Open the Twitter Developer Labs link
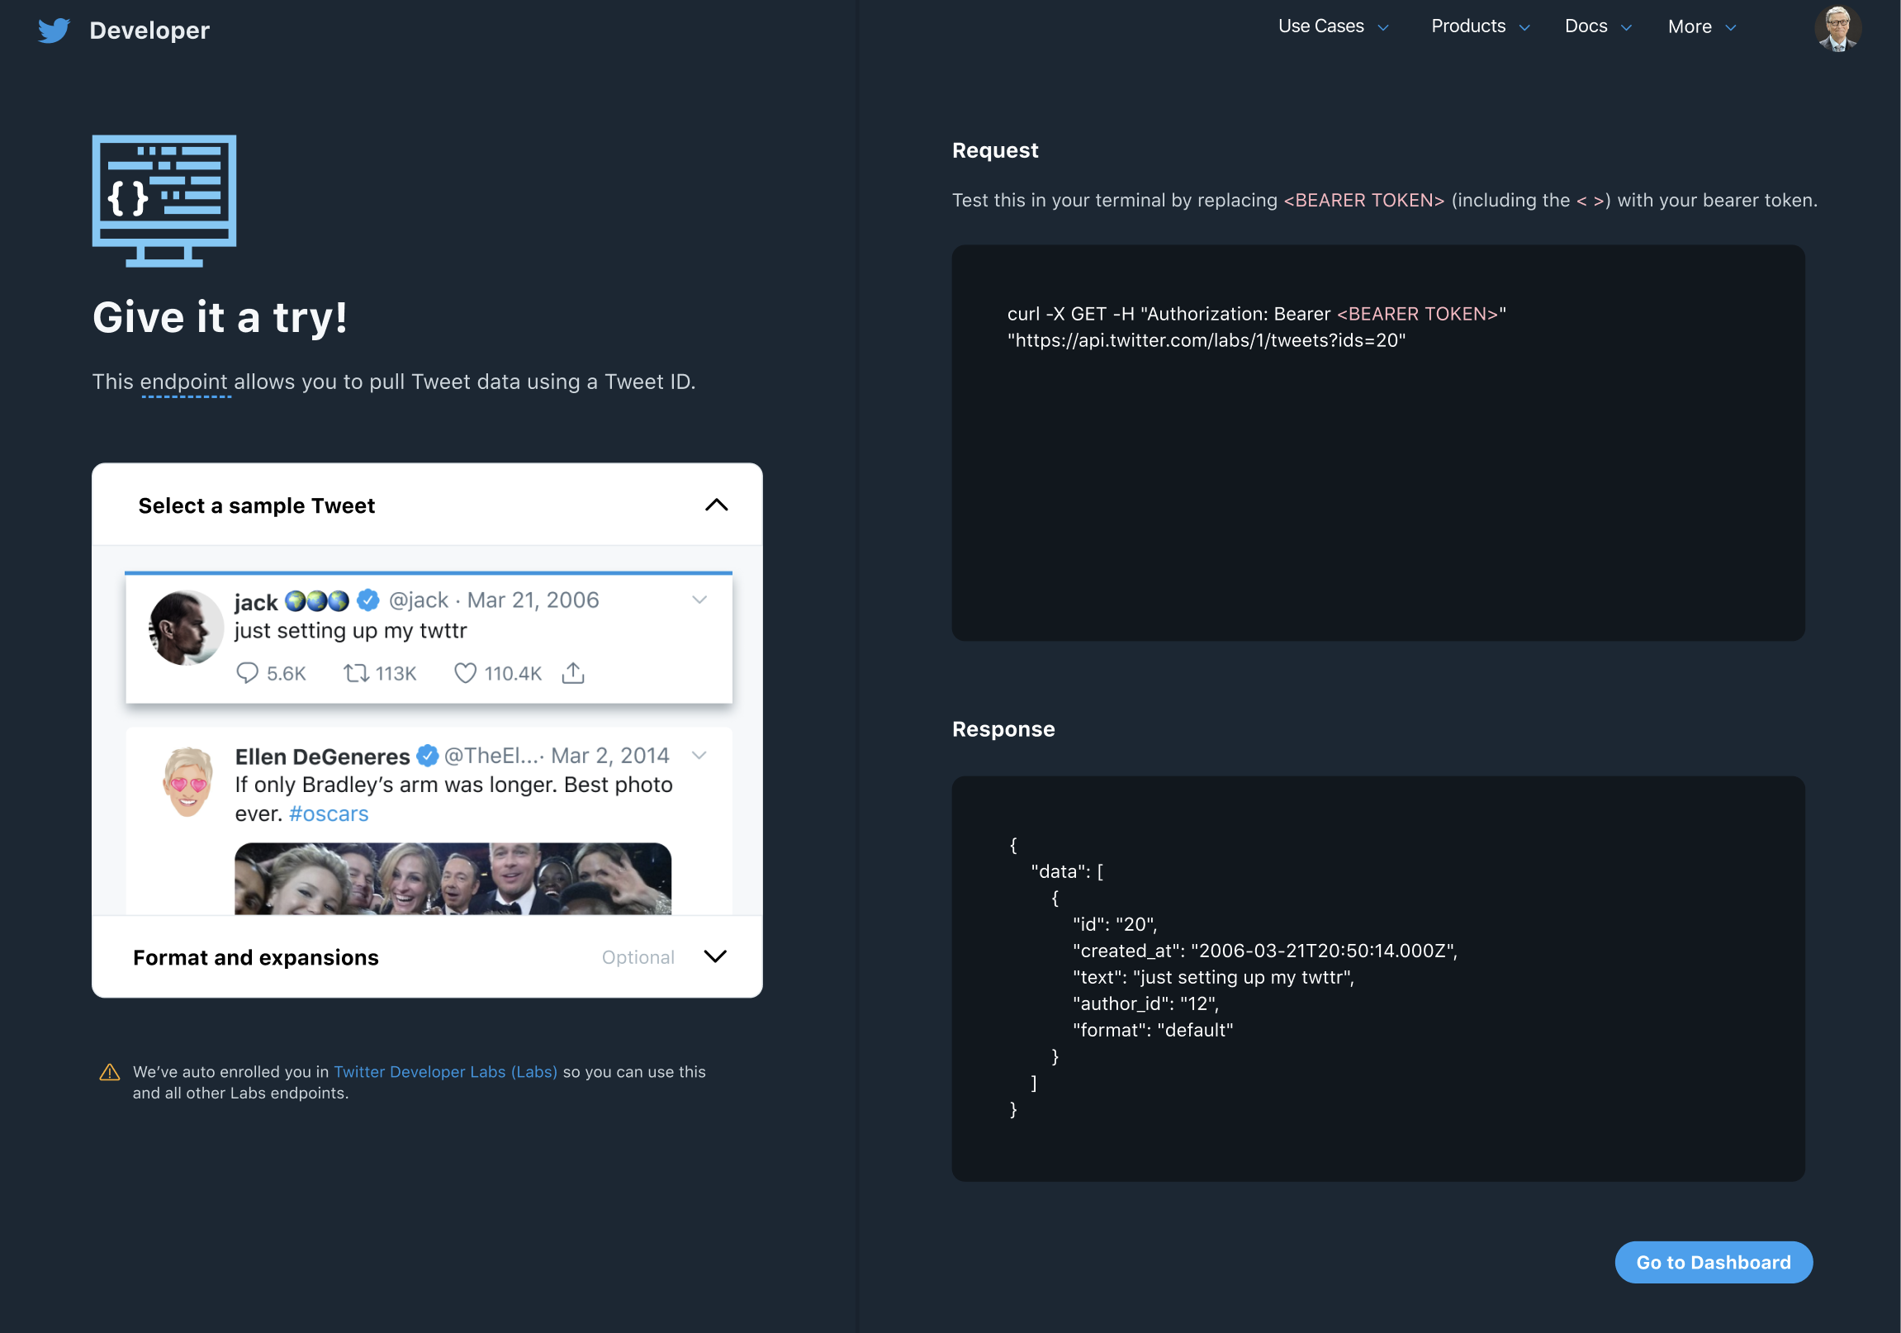 pos(445,1071)
